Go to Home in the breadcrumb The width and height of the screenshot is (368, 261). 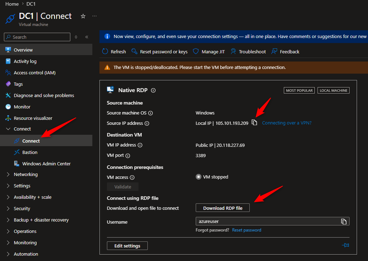click(12, 4)
